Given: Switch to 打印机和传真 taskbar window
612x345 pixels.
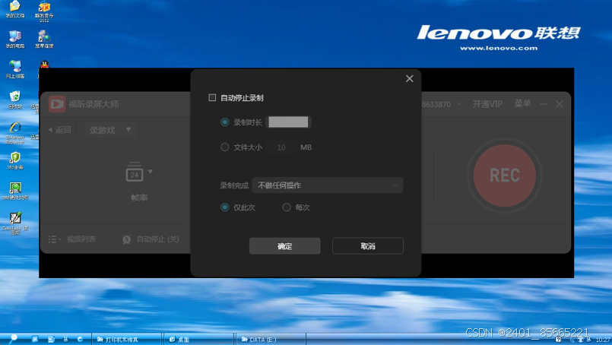Looking at the screenshot, I should (x=126, y=340).
